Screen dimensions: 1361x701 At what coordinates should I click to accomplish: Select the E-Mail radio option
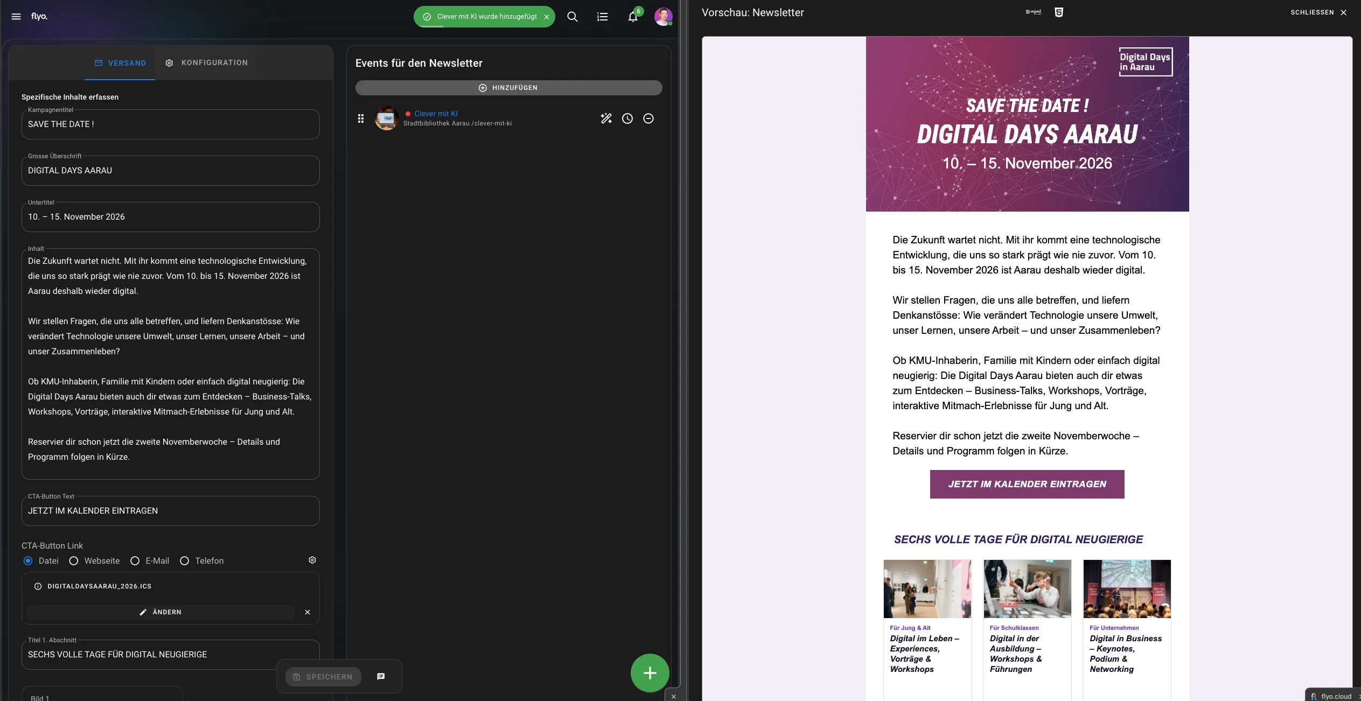point(135,561)
